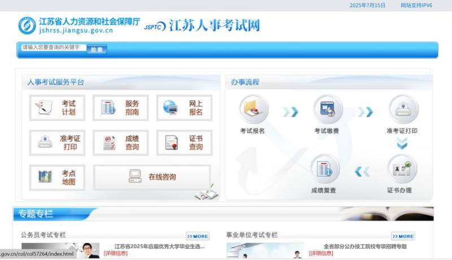Type in the keyword search field

click(x=53, y=48)
